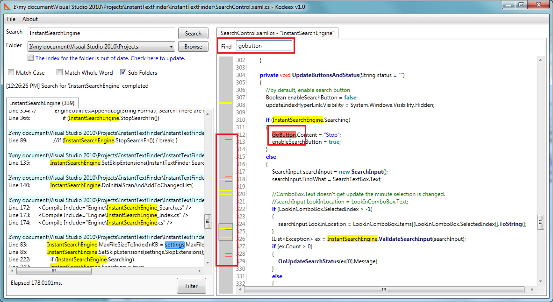Check the out-of-date index update checkbox

[x=31, y=58]
